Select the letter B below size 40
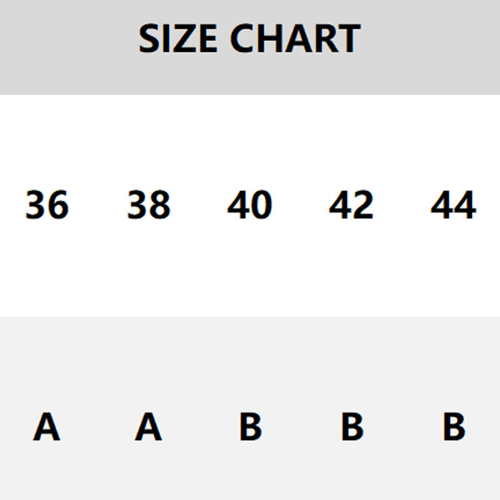500x500 pixels. pyautogui.click(x=250, y=427)
